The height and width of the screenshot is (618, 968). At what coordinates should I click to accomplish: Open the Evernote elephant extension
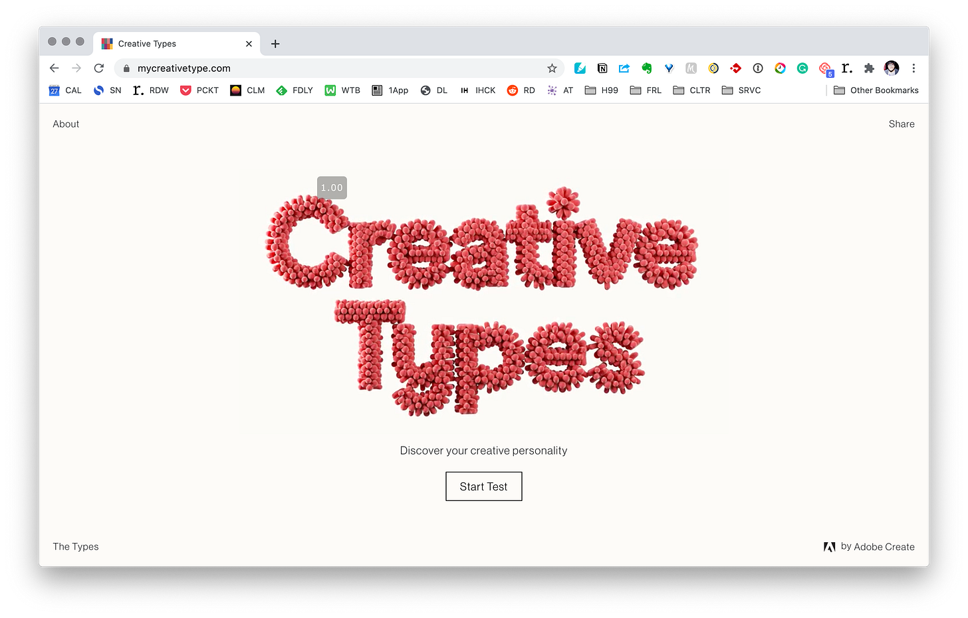pos(646,68)
